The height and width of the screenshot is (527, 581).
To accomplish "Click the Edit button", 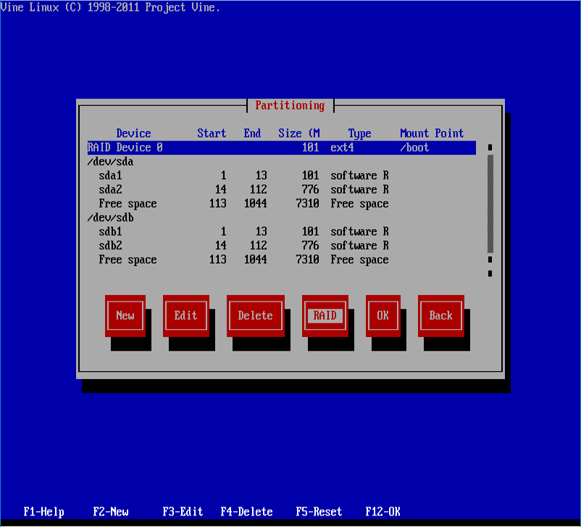I will [x=186, y=315].
